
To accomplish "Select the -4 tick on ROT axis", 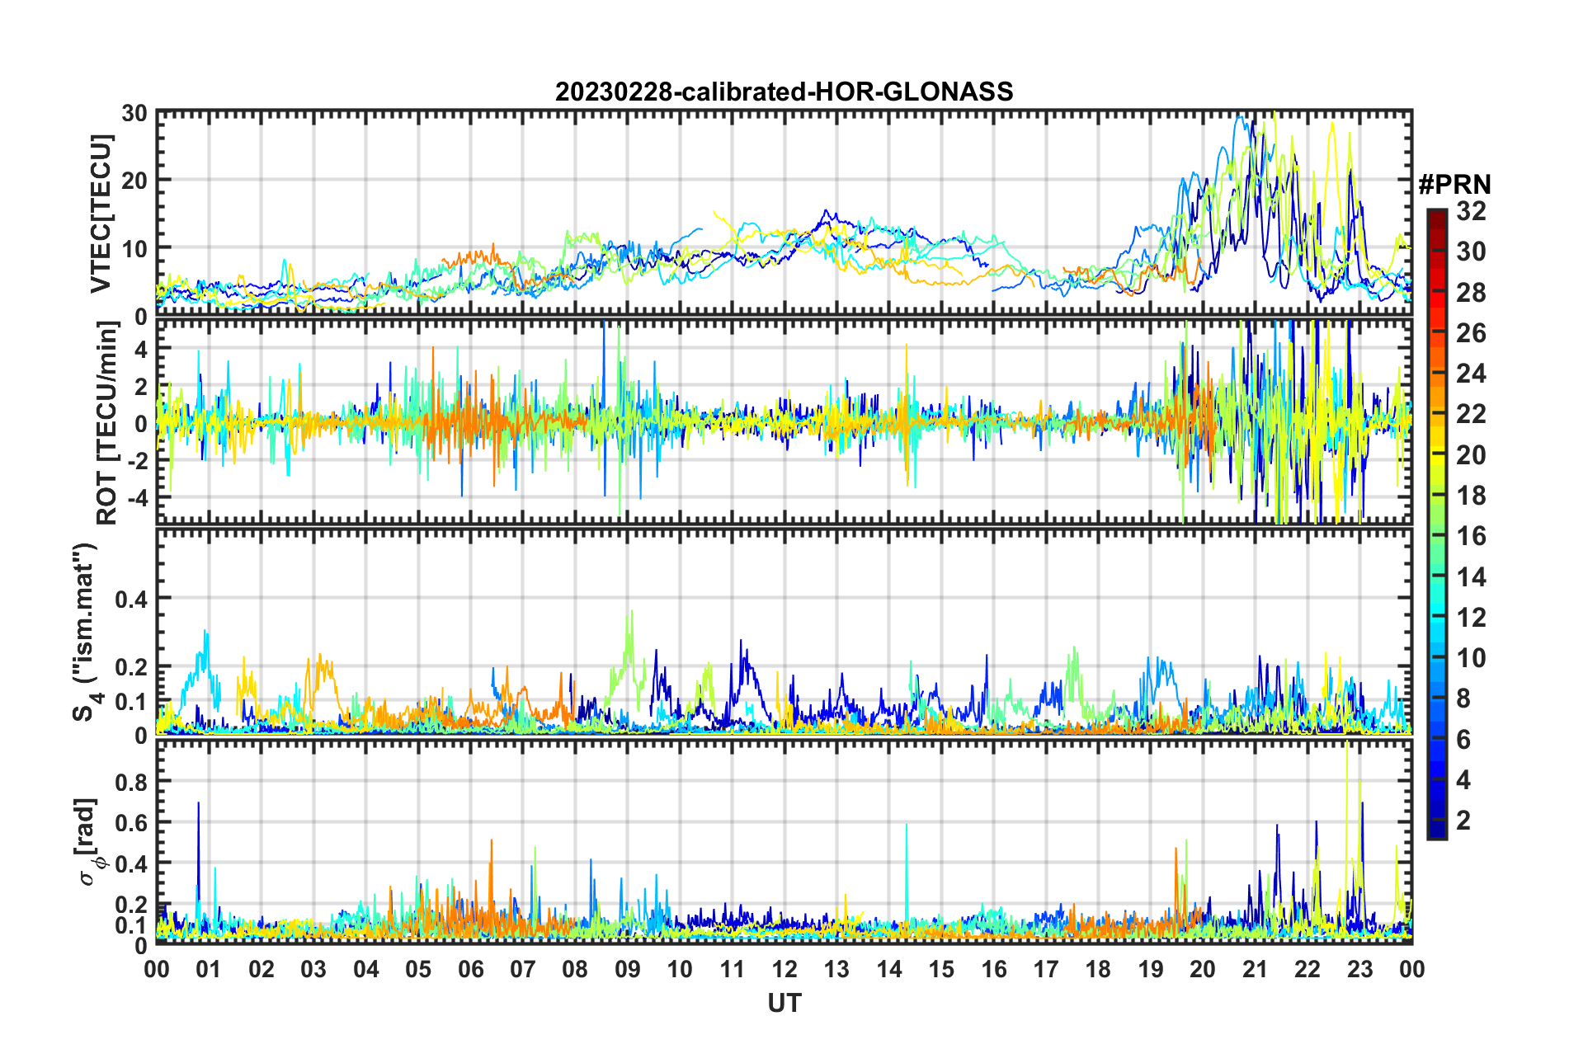I will 138,498.
